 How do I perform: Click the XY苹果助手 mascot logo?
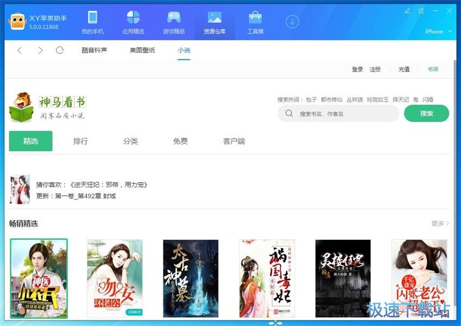[x=17, y=21]
